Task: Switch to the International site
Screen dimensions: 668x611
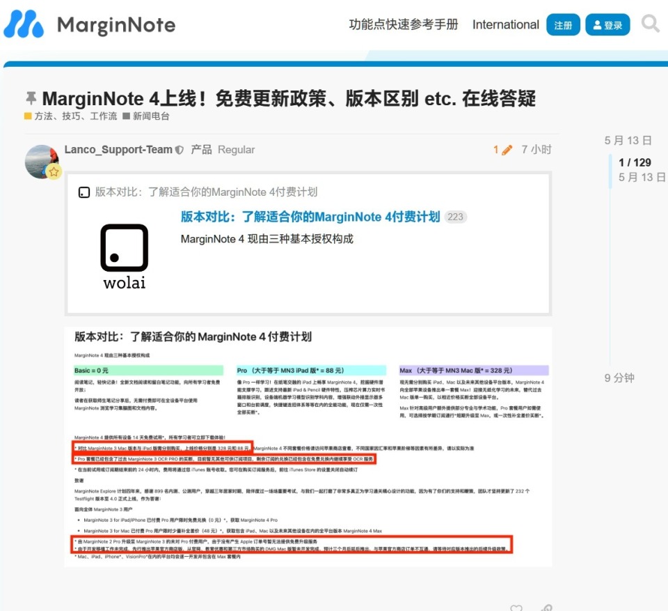Action: (x=505, y=25)
